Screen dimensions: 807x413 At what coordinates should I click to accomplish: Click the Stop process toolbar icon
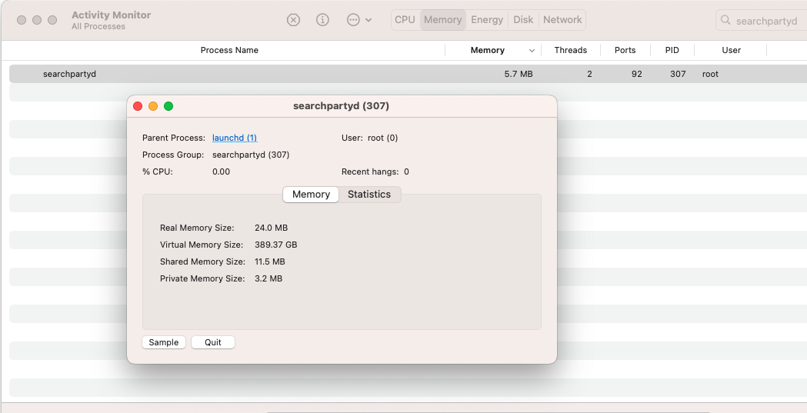[x=293, y=20]
